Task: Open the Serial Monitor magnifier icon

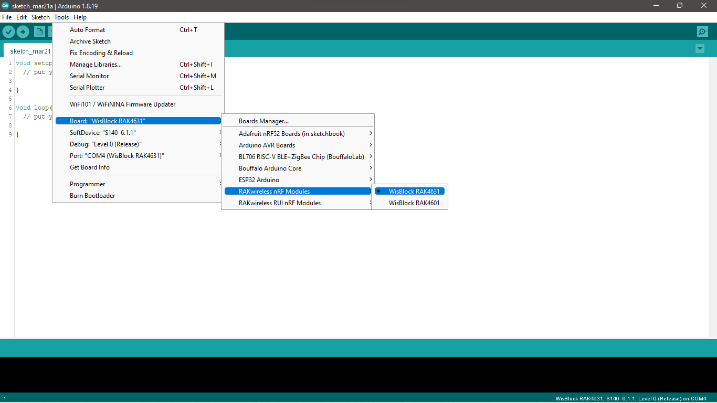Action: tap(702, 32)
